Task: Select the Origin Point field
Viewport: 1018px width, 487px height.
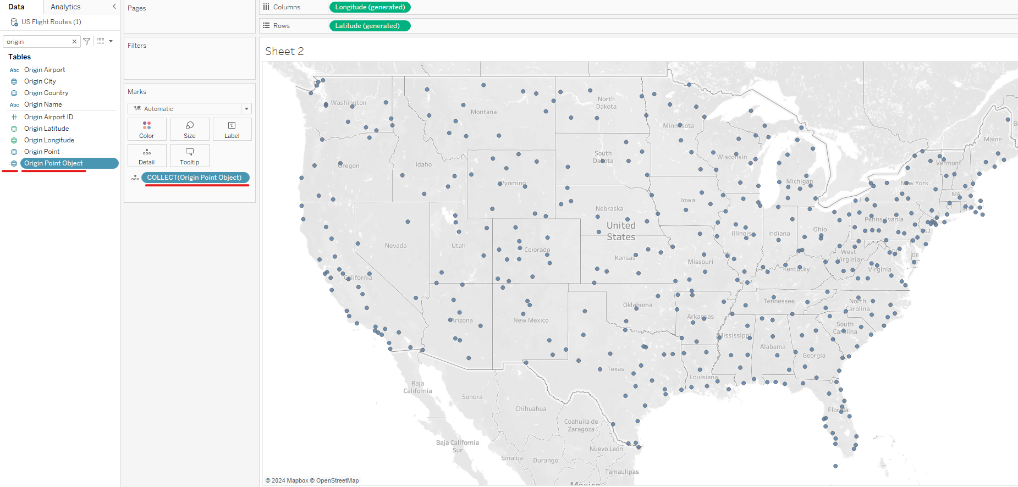Action: point(42,152)
